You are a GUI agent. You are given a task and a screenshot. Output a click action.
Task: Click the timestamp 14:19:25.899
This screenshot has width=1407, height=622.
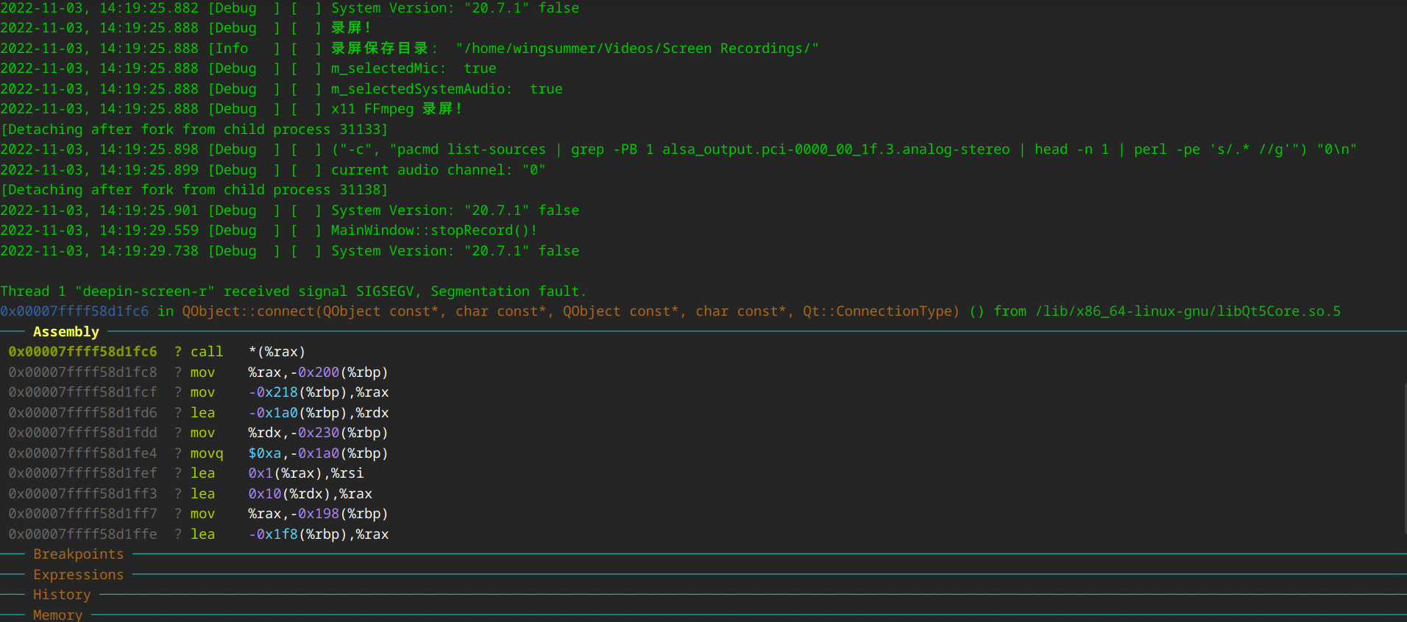(149, 170)
